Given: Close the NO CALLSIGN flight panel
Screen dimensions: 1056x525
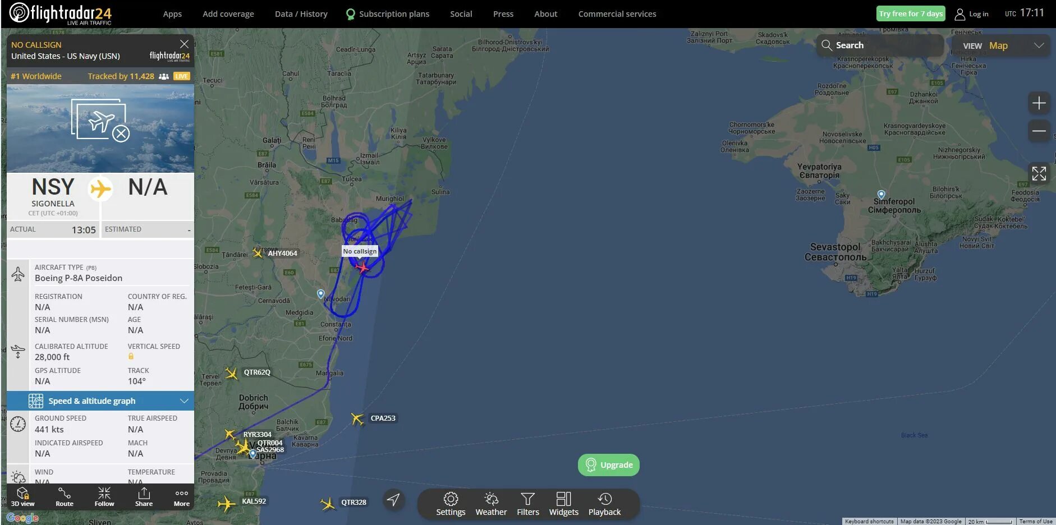Looking at the screenshot, I should click(184, 44).
